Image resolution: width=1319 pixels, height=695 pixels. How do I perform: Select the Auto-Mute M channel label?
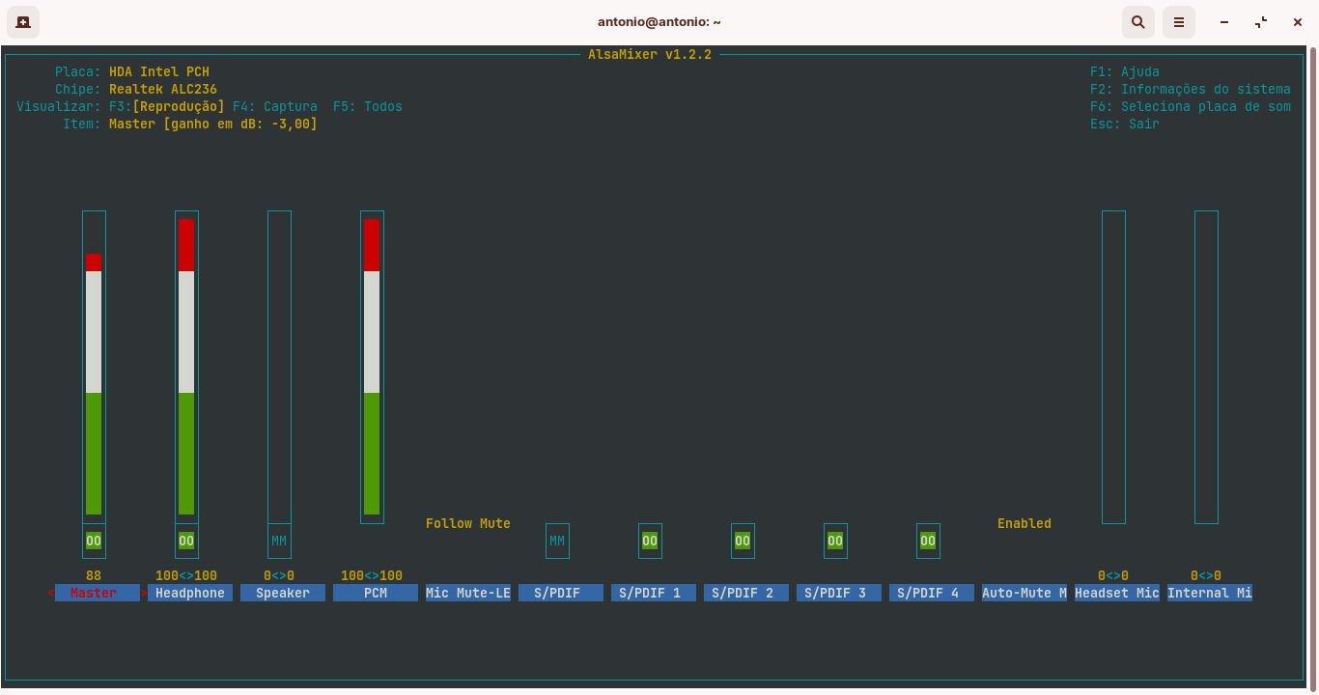tap(1024, 593)
